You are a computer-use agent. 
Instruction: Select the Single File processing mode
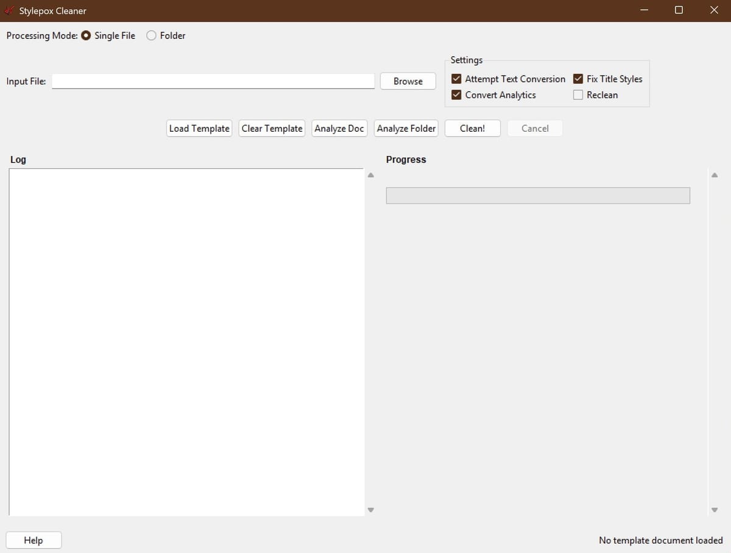[87, 36]
